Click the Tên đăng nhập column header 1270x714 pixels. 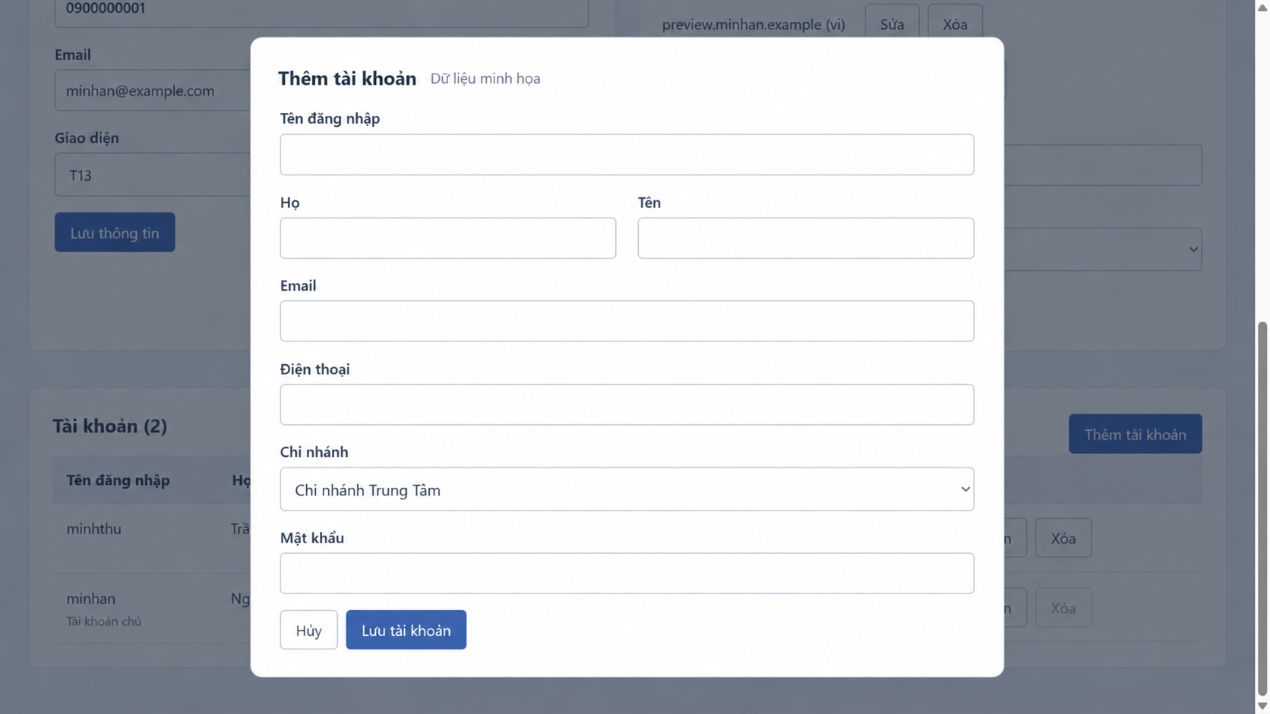pos(118,480)
